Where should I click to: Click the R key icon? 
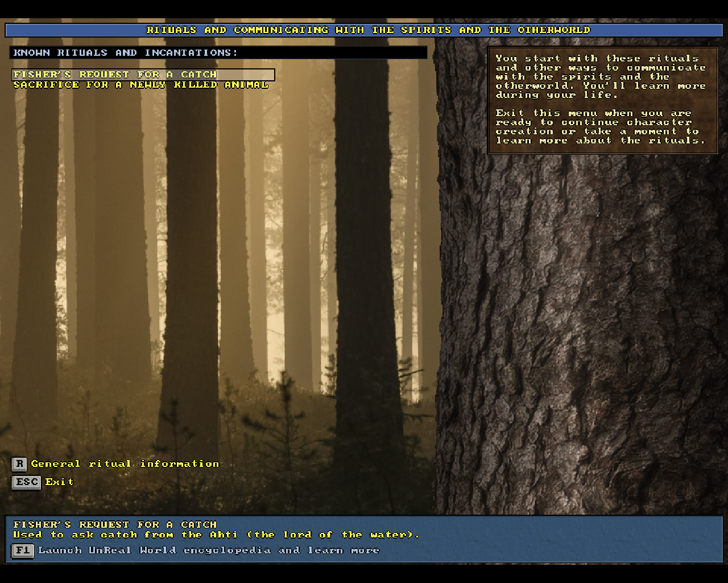pyautogui.click(x=19, y=464)
